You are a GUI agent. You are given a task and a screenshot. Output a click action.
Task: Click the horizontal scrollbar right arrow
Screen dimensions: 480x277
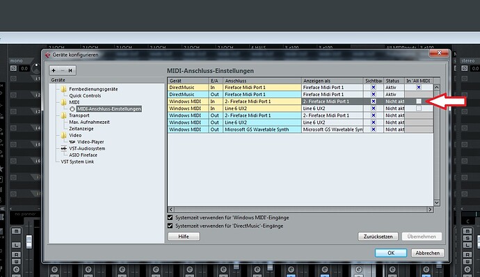(x=430, y=209)
